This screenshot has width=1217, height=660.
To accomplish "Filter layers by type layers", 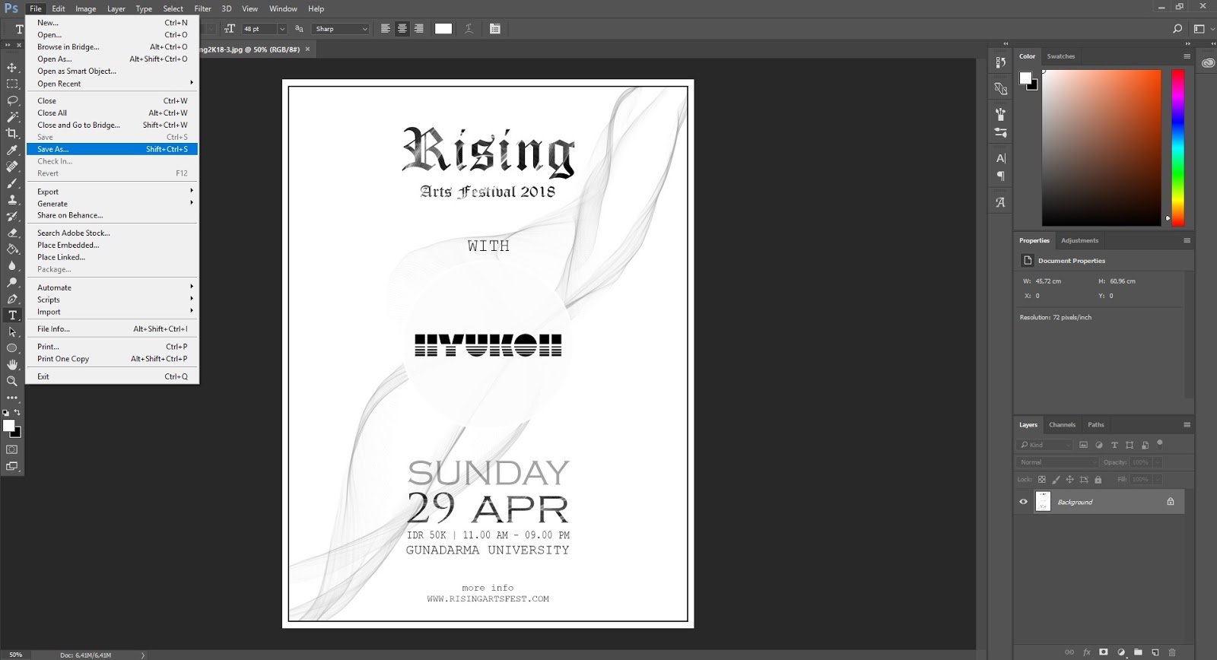I will 1114,445.
